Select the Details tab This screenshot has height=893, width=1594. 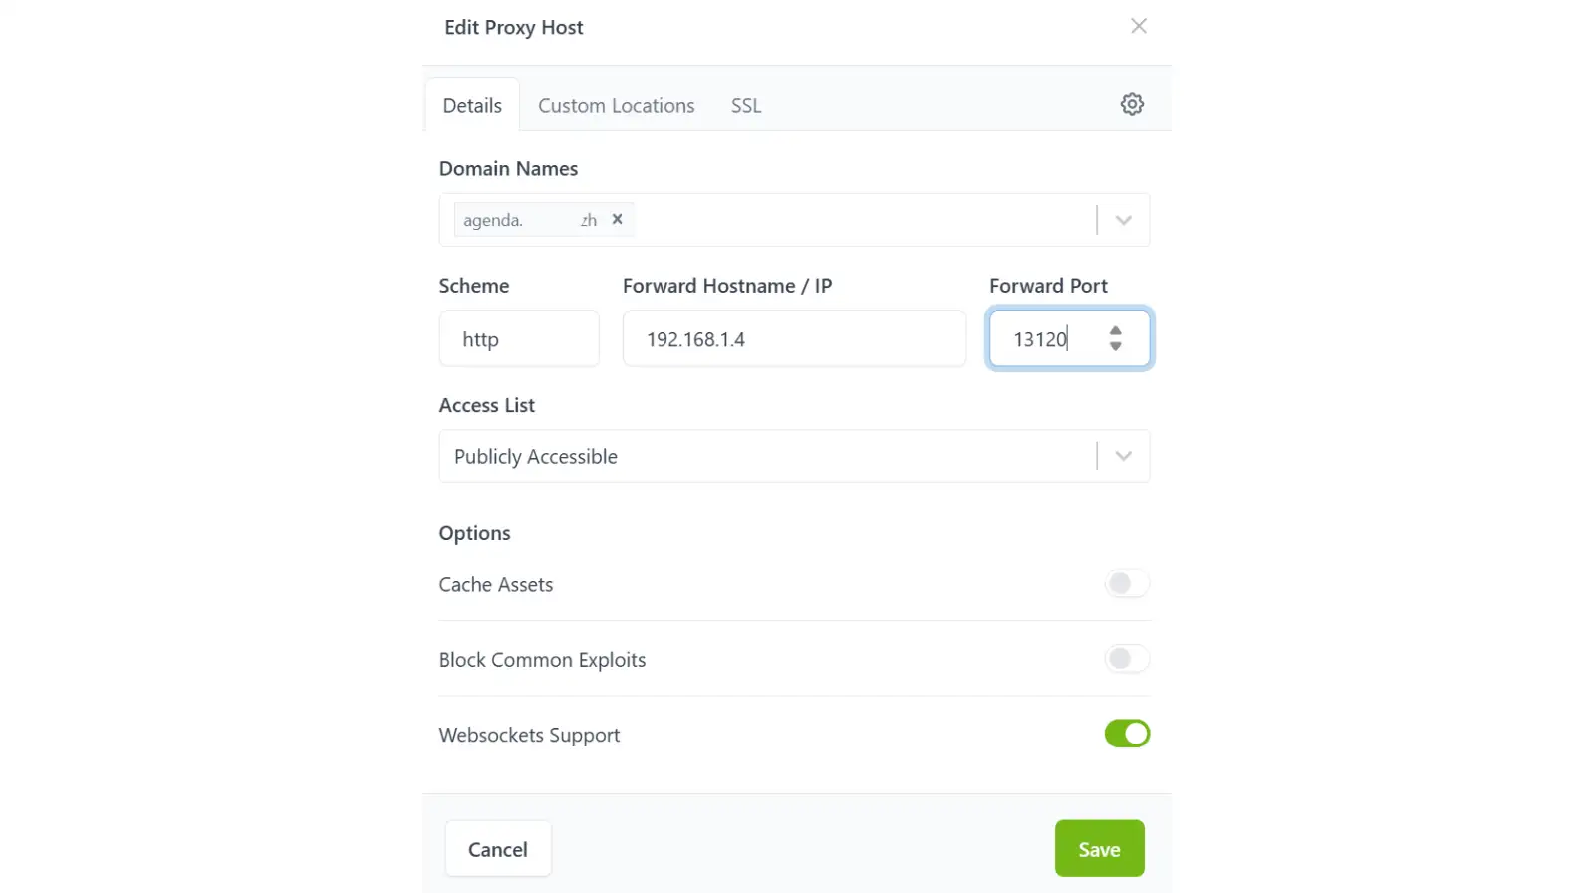click(472, 105)
